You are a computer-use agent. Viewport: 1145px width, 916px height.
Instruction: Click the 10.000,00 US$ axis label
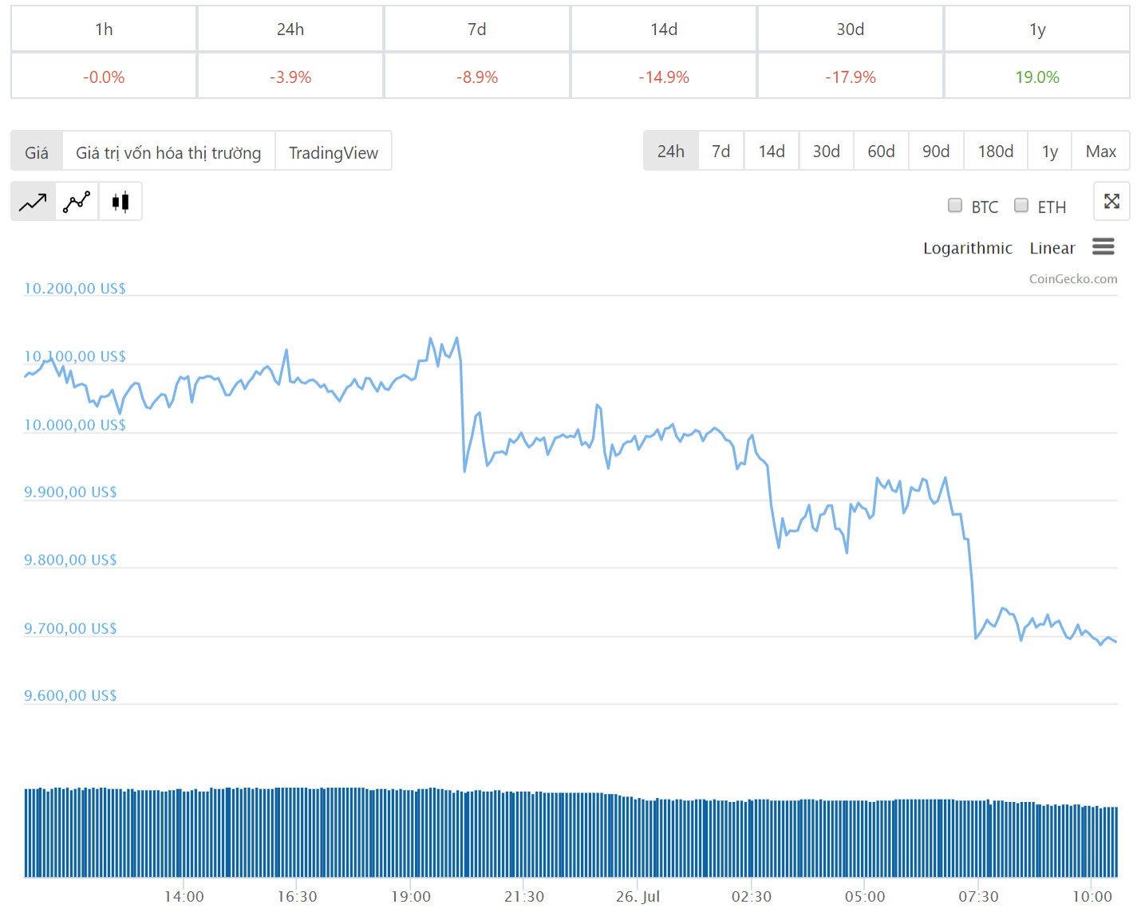(x=75, y=424)
